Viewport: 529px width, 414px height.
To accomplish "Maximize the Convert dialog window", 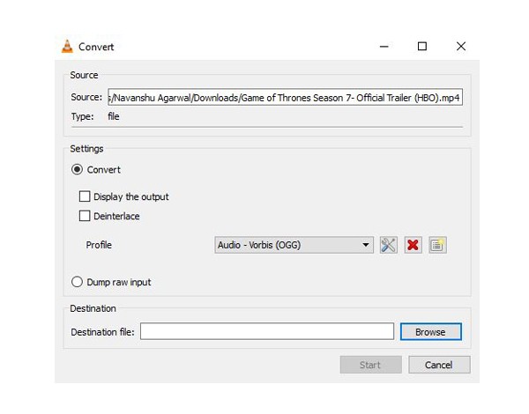I will tap(422, 47).
